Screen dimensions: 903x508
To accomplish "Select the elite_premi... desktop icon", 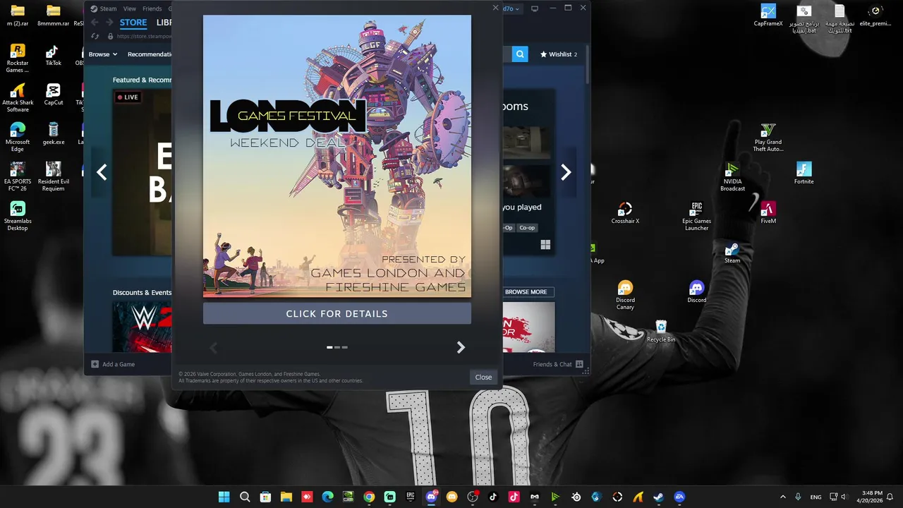I will pos(875,16).
